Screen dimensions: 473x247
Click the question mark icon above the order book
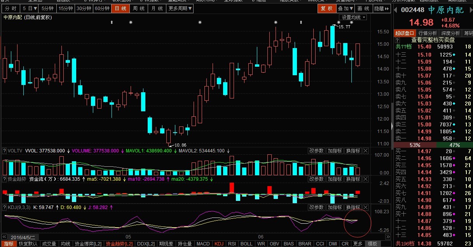pos(397,40)
